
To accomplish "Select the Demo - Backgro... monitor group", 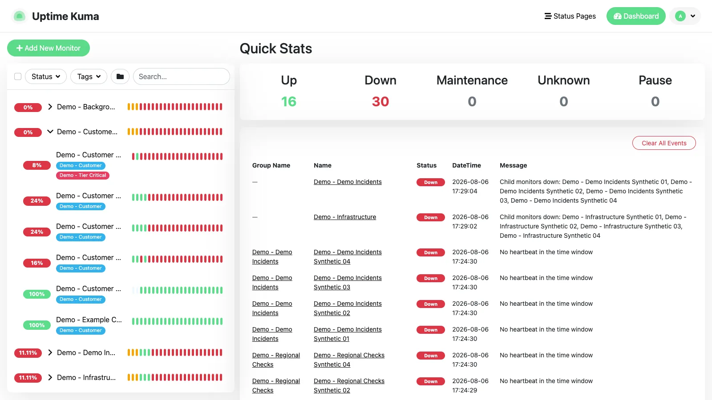I will pyautogui.click(x=86, y=107).
